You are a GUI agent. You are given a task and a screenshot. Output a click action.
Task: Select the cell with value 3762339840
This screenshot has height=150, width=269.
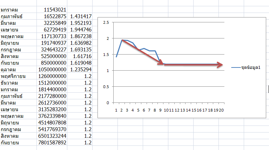coord(52,116)
